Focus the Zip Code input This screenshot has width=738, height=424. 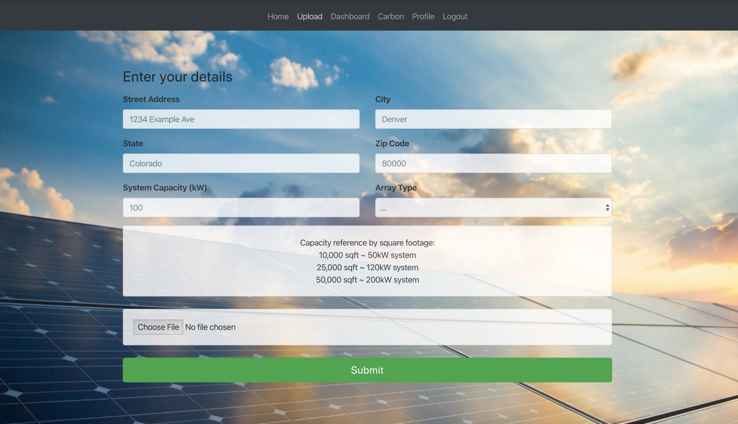[x=493, y=163]
